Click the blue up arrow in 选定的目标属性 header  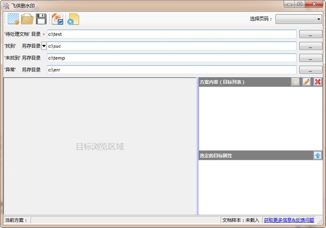(x=317, y=155)
